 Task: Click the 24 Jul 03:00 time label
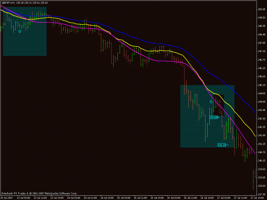pyautogui.click(x=73, y=198)
